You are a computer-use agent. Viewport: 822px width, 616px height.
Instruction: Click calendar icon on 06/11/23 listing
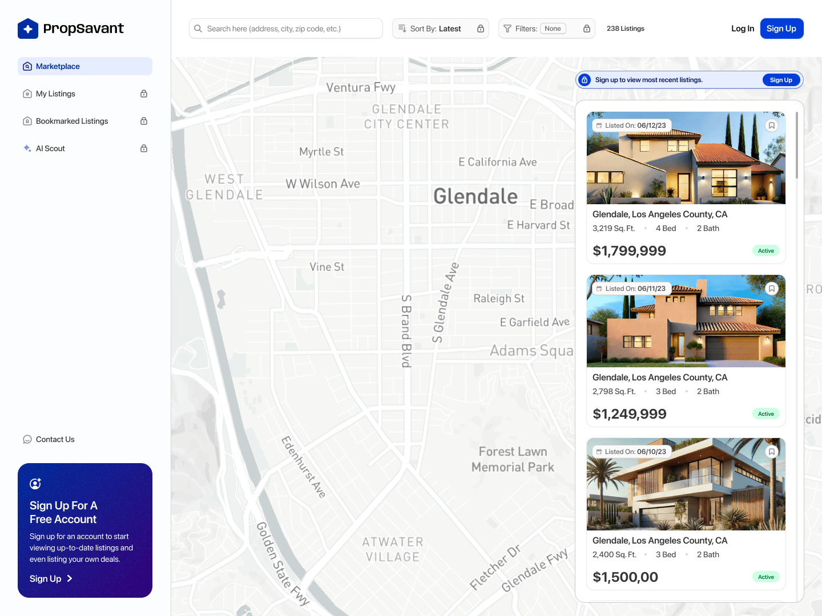(599, 289)
